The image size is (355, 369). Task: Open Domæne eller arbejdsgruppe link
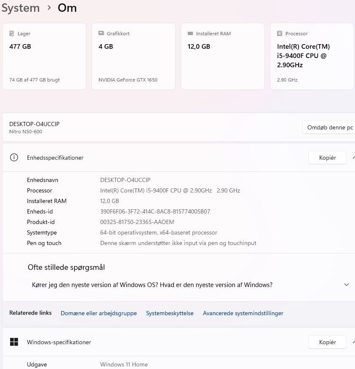(x=99, y=313)
